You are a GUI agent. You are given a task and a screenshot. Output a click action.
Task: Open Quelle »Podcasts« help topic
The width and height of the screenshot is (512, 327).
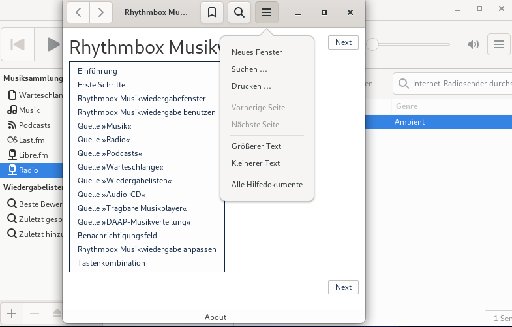pyautogui.click(x=110, y=153)
